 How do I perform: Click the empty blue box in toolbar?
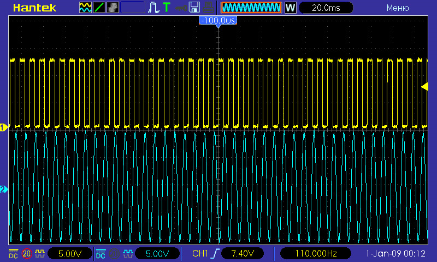pyautogui.click(x=133, y=8)
